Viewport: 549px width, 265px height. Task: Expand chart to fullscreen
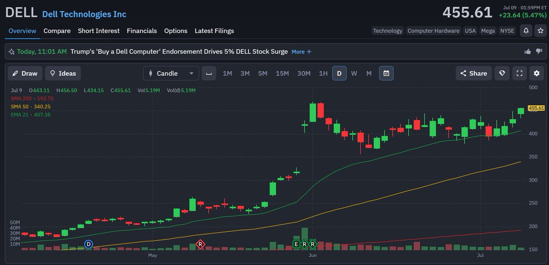point(519,73)
